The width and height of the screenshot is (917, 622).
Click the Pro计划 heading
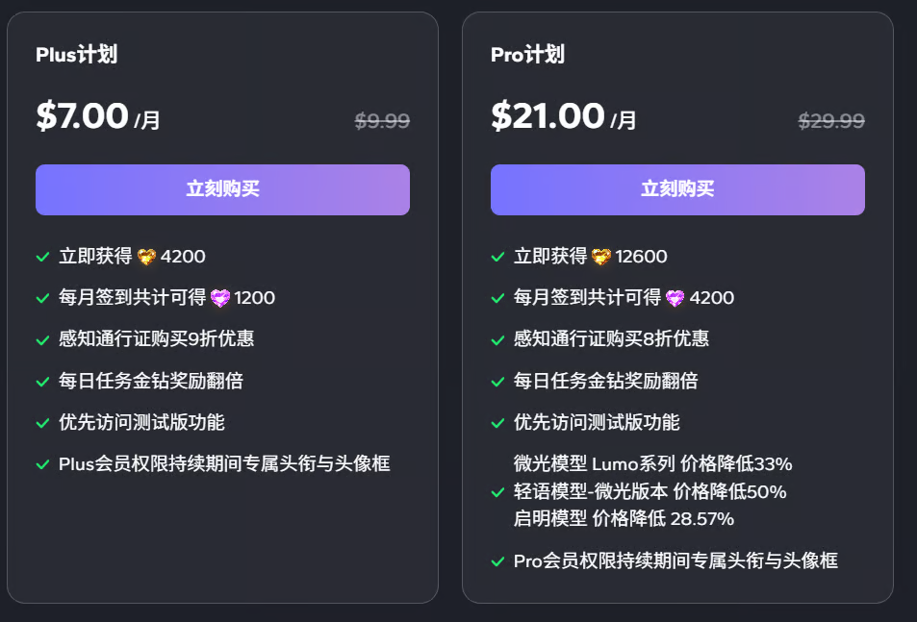pos(527,55)
